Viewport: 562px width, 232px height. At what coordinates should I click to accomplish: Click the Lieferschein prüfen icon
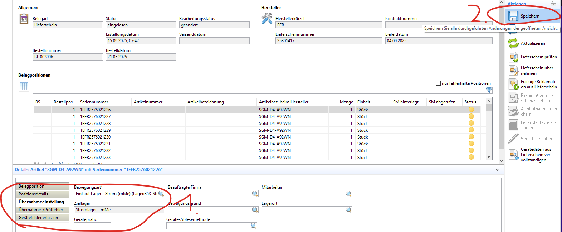[513, 57]
